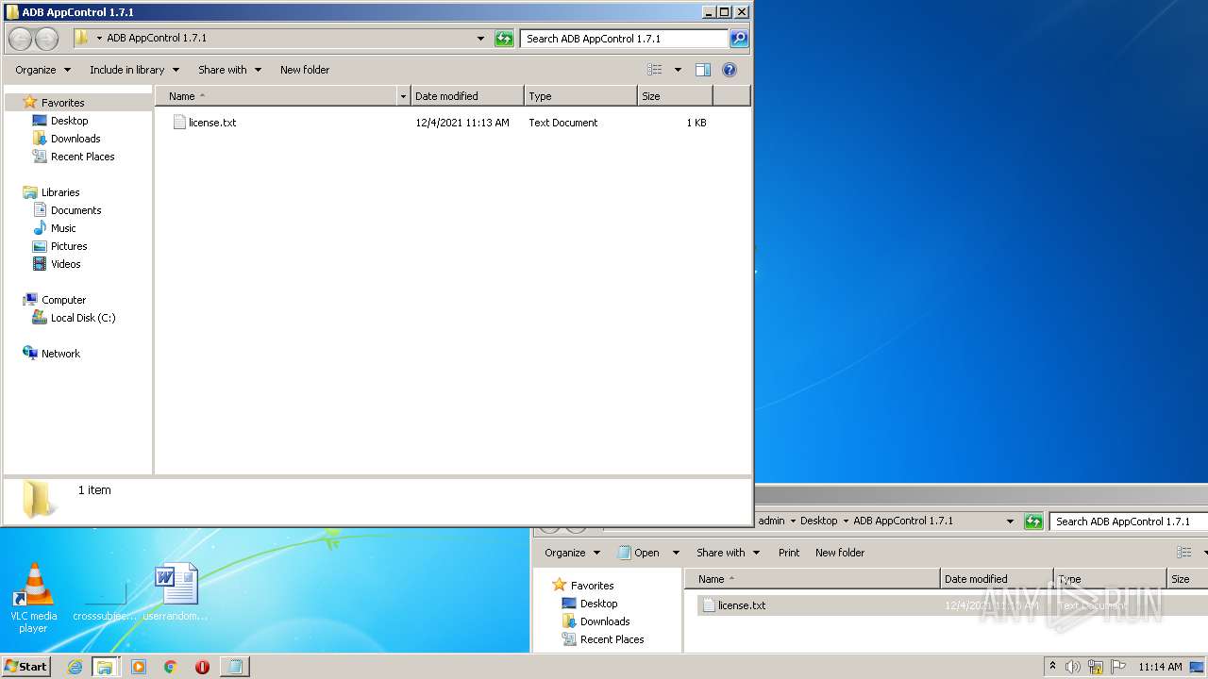This screenshot has width=1208, height=679.
Task: Select license.txt in back window
Action: [x=741, y=605]
